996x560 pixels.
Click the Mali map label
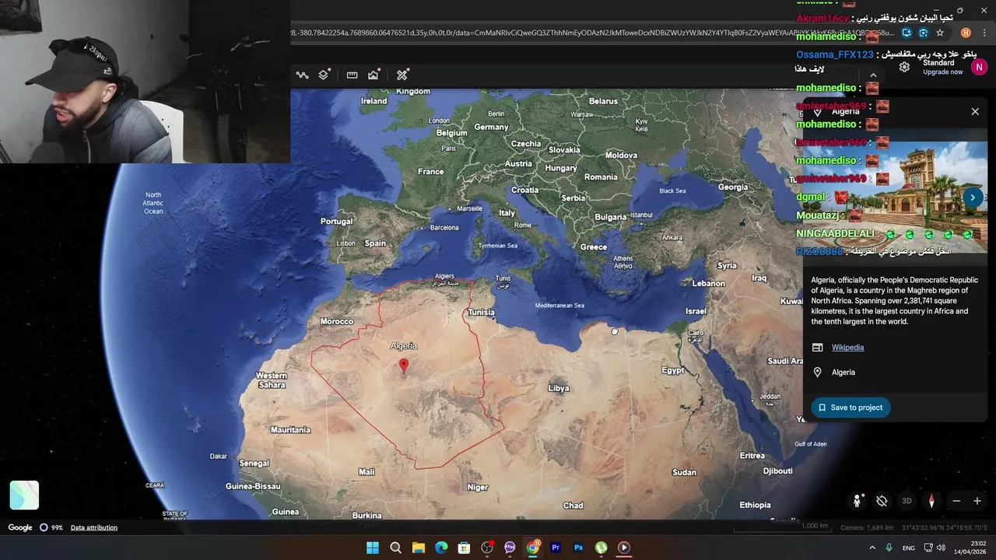pos(366,472)
